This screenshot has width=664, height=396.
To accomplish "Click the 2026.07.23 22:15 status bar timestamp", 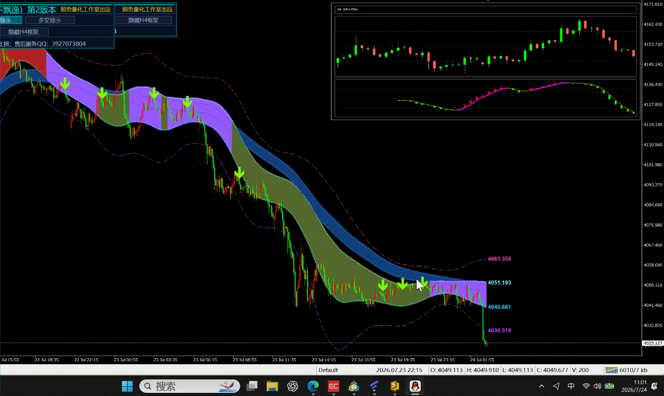I will point(399,370).
